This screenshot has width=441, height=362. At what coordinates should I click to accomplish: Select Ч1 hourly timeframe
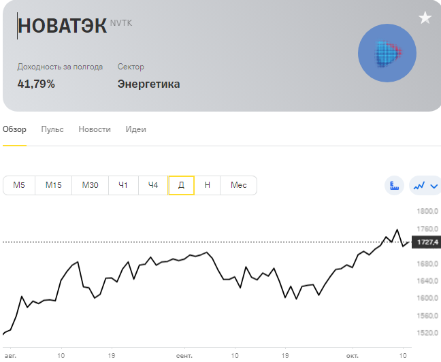pos(123,185)
